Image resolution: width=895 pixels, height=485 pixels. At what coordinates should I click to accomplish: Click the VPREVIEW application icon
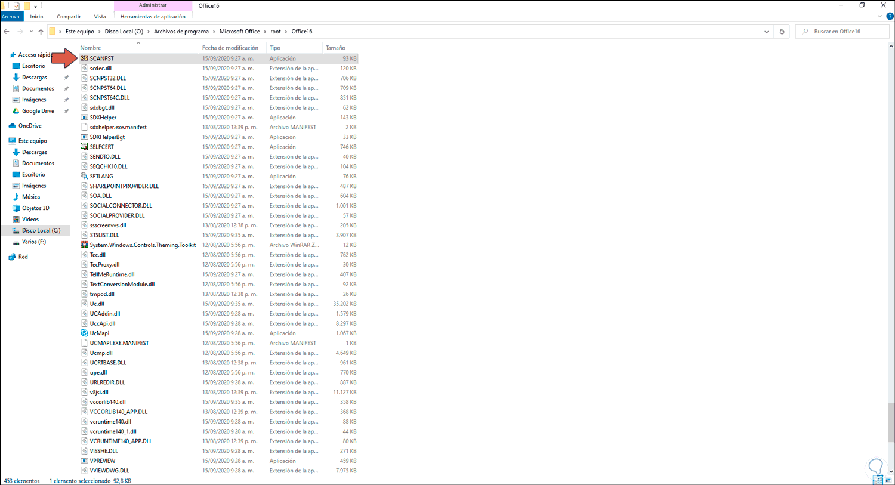coord(84,461)
